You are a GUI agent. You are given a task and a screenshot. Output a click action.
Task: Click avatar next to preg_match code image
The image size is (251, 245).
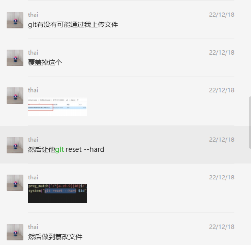pyautogui.click(x=15, y=183)
